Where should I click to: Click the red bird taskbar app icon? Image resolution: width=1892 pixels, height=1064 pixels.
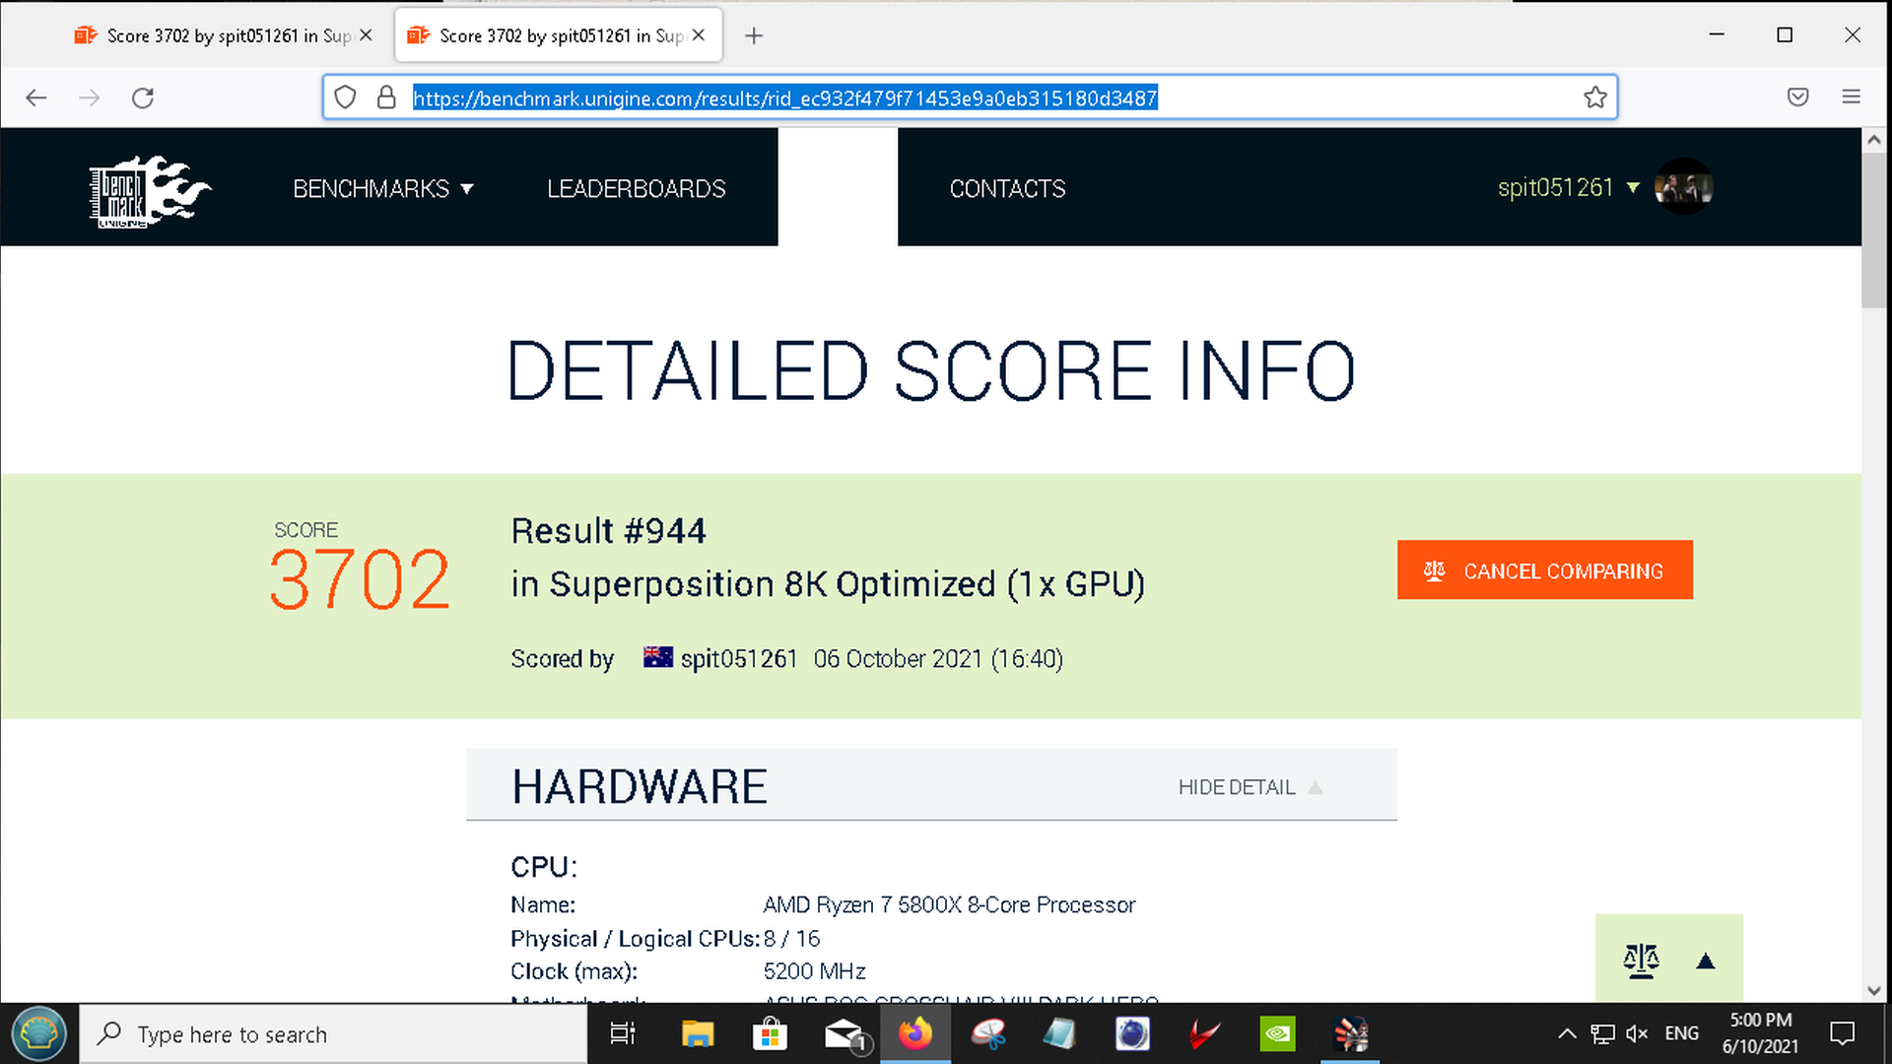pyautogui.click(x=1204, y=1034)
